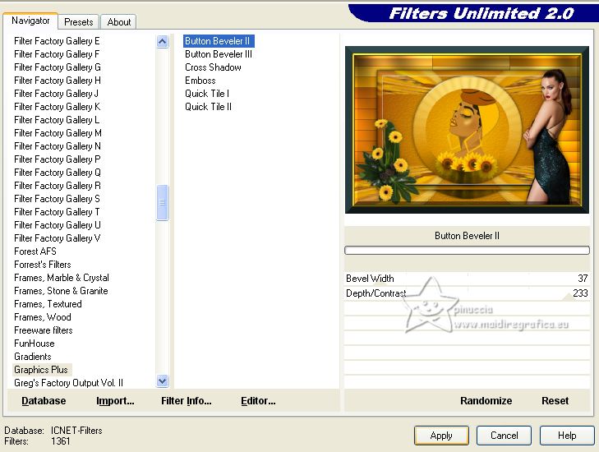The image size is (599, 452).
Task: Select Filter Factory Gallery T
Action: coord(57,212)
